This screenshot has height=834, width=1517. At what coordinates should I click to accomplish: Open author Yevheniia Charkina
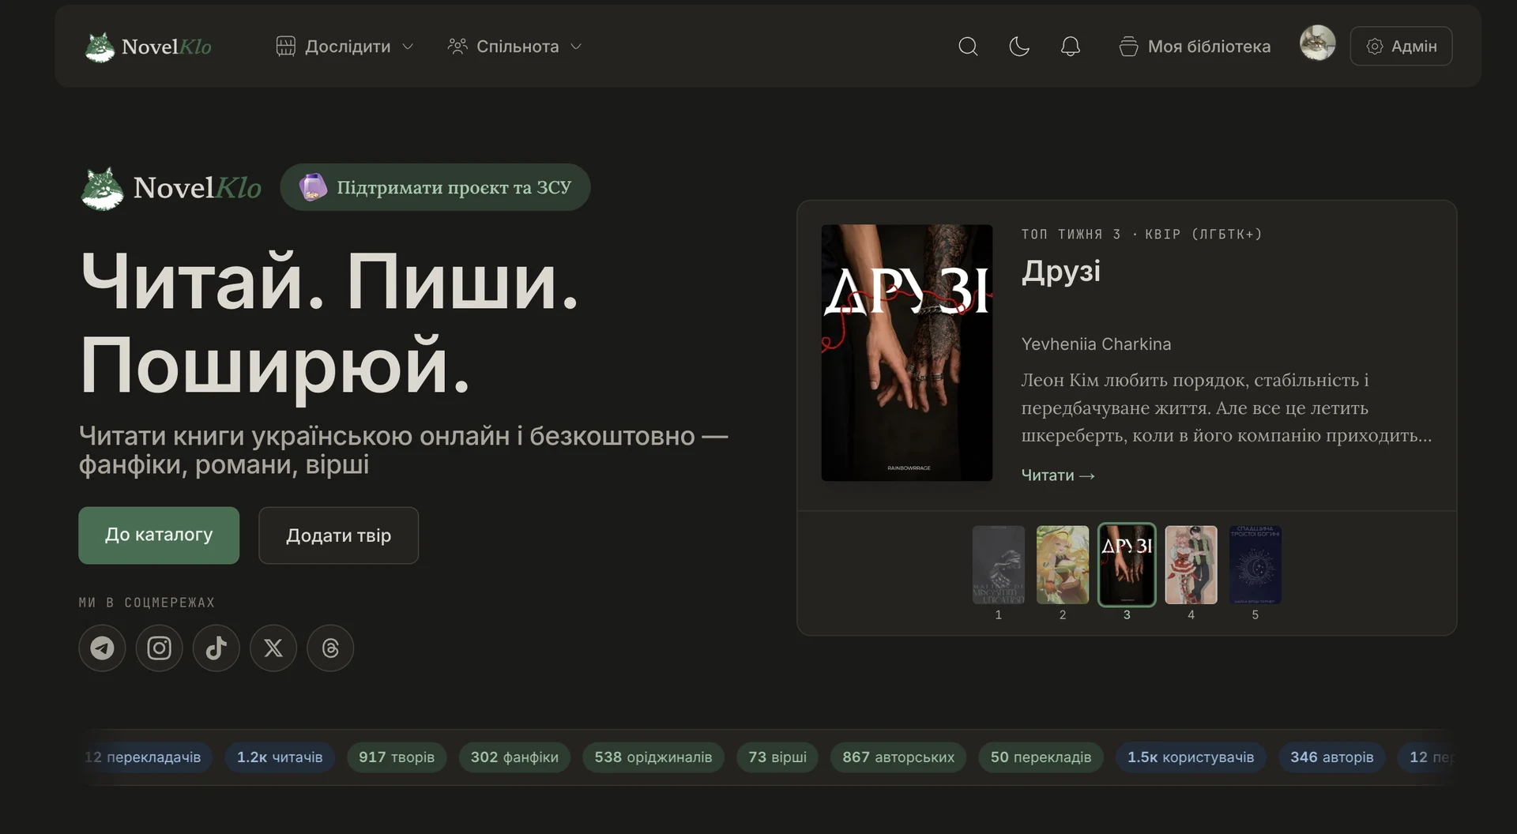point(1096,344)
